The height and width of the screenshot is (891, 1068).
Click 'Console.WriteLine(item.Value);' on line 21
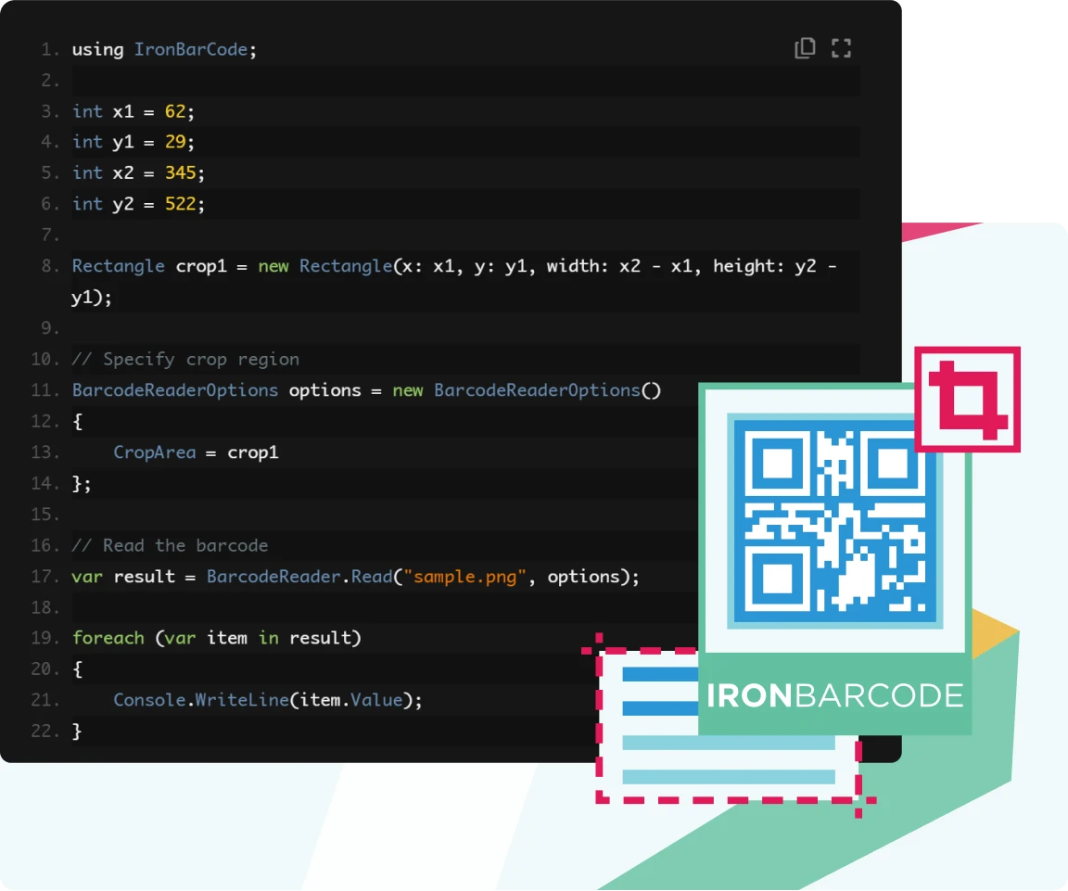tap(268, 700)
